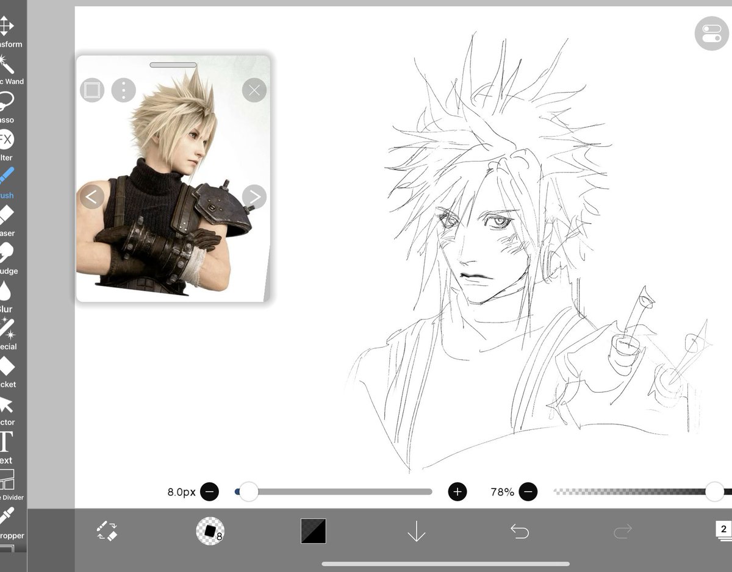732x572 pixels.
Task: Close the reference image window
Action: click(x=254, y=91)
